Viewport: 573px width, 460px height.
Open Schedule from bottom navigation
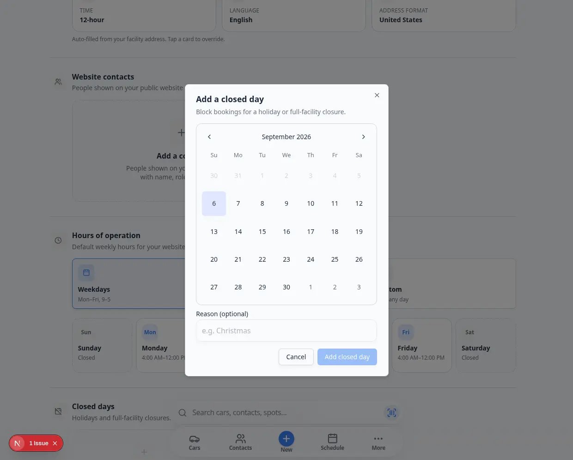332,442
